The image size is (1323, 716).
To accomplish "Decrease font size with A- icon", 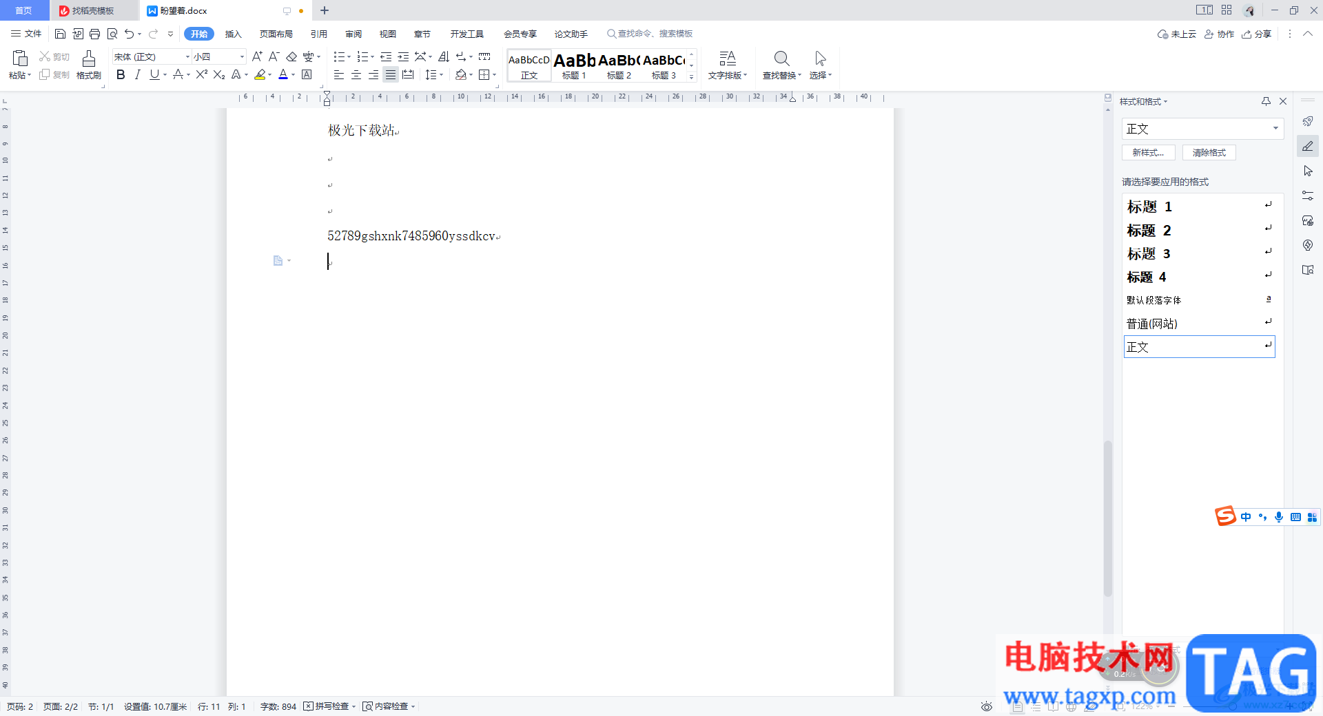I will 274,56.
